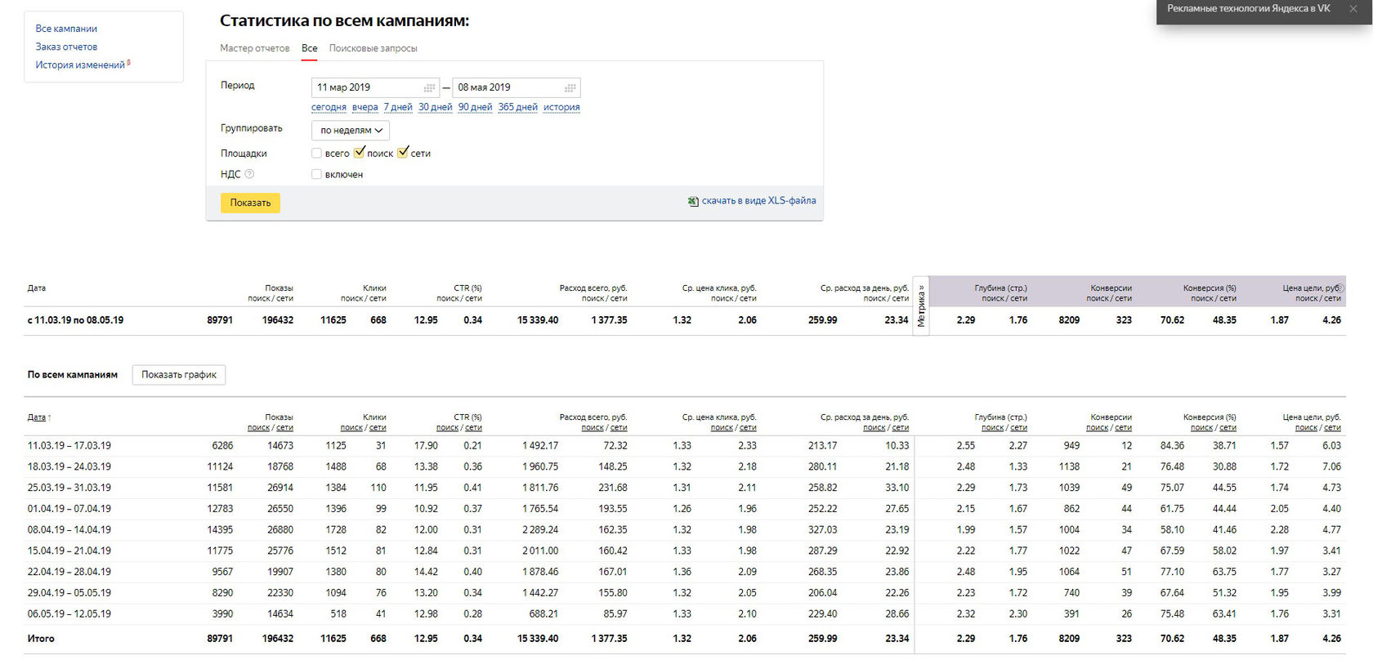Click the Показать график button
This screenshot has width=1373, height=660.
pyautogui.click(x=179, y=375)
